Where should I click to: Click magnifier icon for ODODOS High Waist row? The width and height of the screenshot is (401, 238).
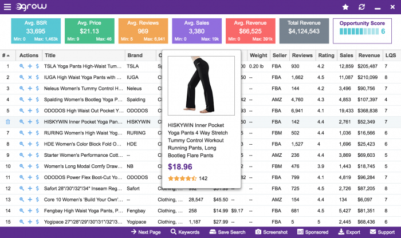click(22, 110)
